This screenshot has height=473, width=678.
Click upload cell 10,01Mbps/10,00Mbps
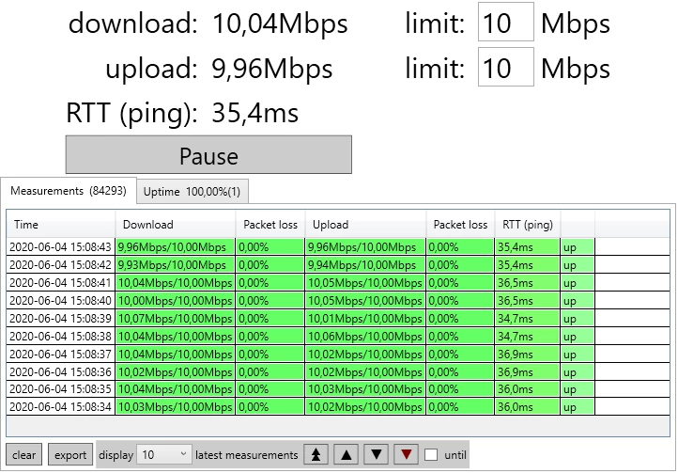(365, 319)
